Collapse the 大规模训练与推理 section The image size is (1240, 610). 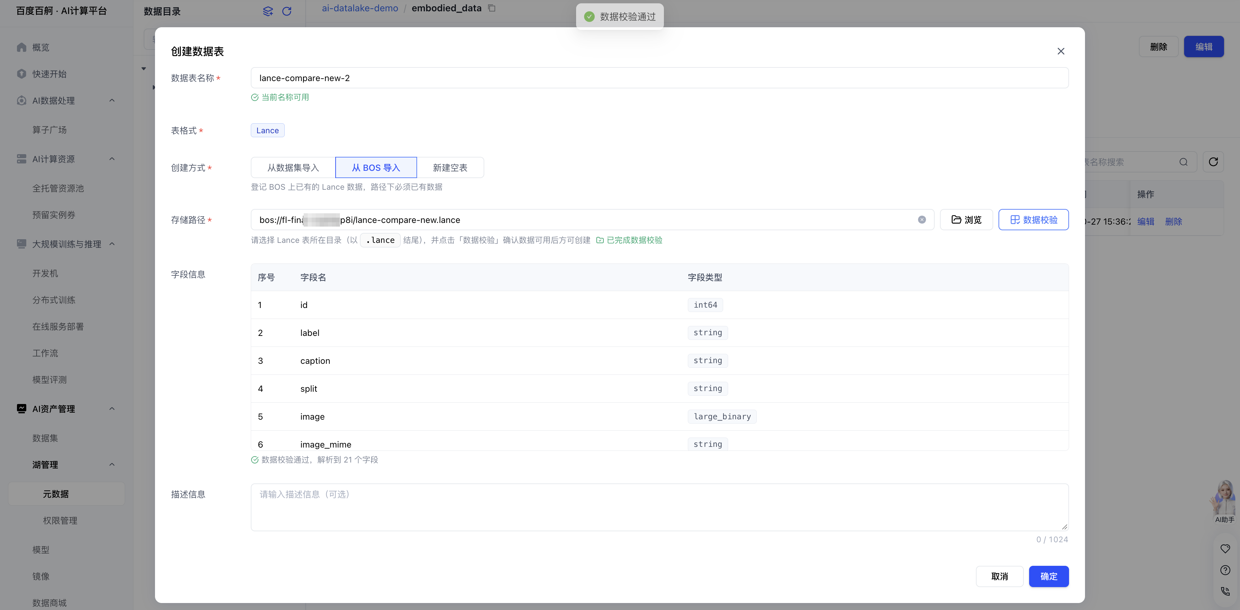coord(112,244)
